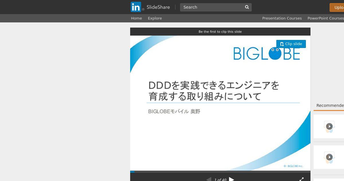The height and width of the screenshot is (181, 344).
Task: Select the Recommended tab
Action: [x=330, y=105]
